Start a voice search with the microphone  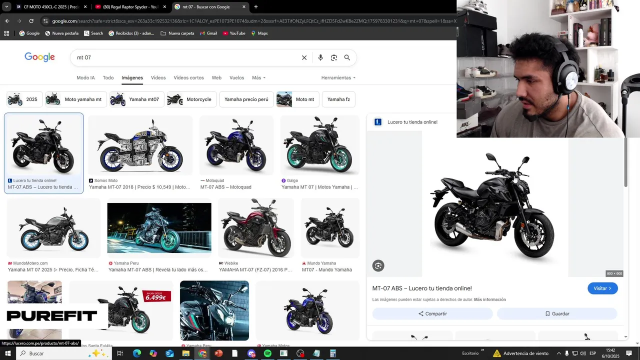[320, 57]
